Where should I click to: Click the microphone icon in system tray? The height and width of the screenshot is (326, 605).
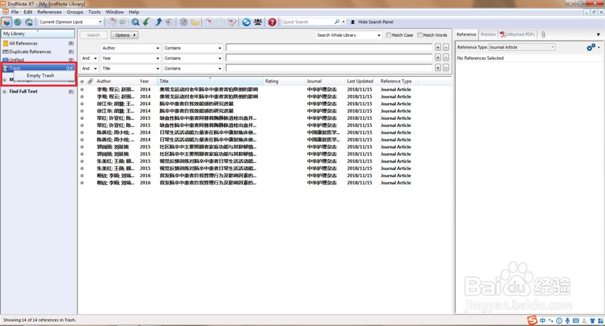[567, 321]
